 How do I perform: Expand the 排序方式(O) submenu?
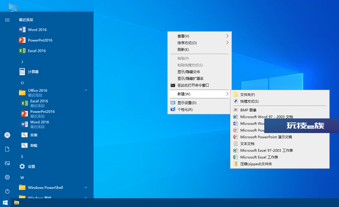pyautogui.click(x=199, y=43)
